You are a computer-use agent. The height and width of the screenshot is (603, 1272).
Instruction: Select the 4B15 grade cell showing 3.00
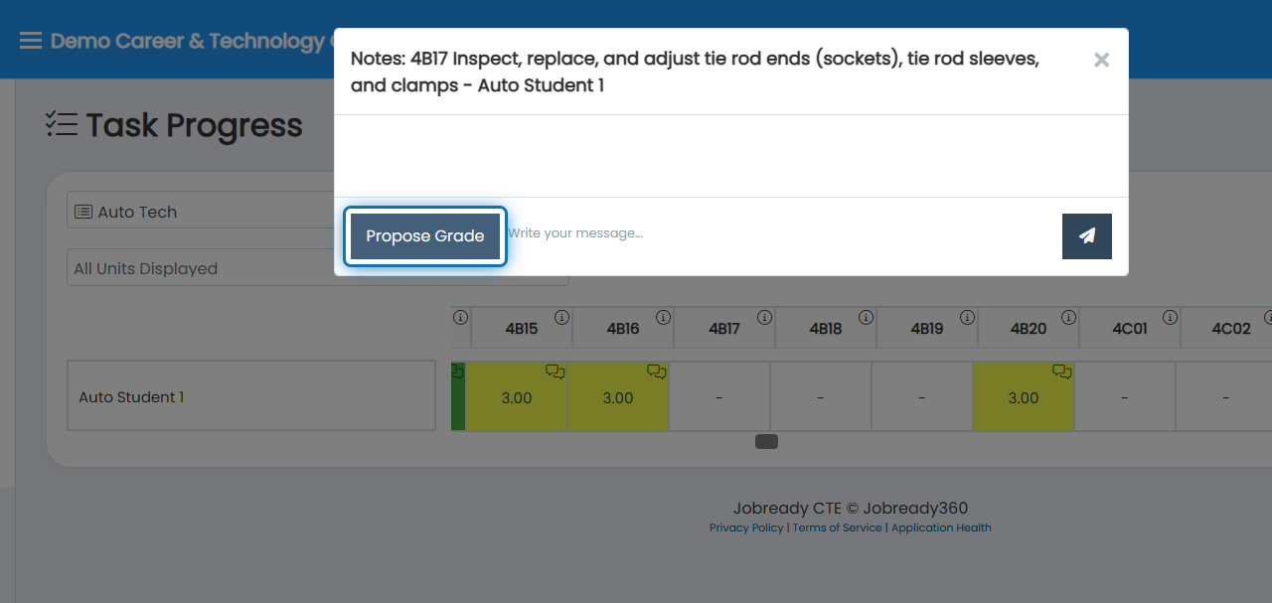click(517, 396)
